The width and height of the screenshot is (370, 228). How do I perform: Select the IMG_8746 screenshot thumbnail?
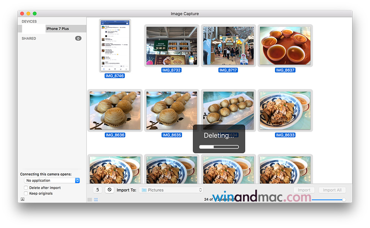(x=115, y=45)
